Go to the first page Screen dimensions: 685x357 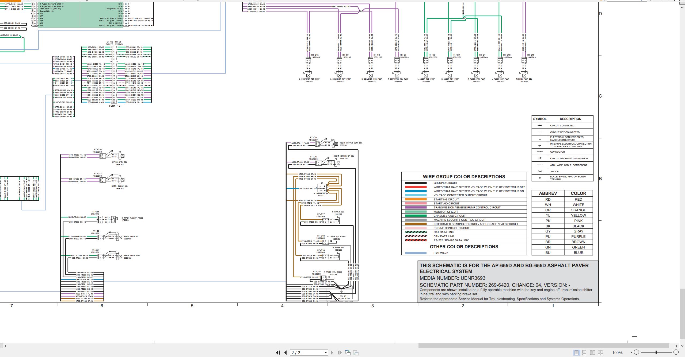278,352
